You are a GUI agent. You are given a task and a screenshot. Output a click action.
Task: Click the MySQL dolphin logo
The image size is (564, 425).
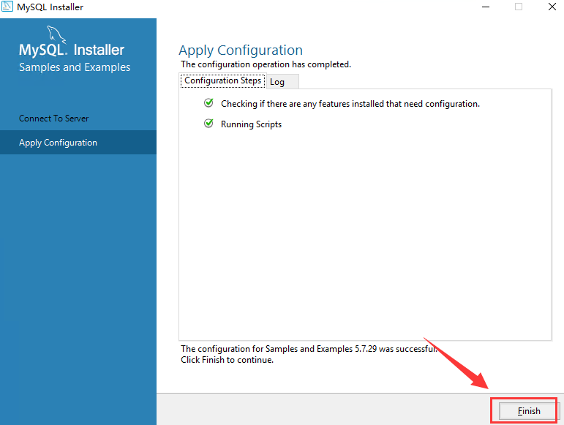pos(56,34)
